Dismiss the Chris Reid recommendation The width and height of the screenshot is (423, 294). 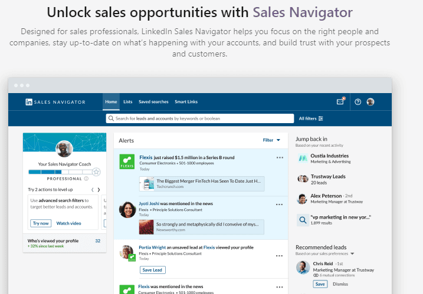(340, 284)
